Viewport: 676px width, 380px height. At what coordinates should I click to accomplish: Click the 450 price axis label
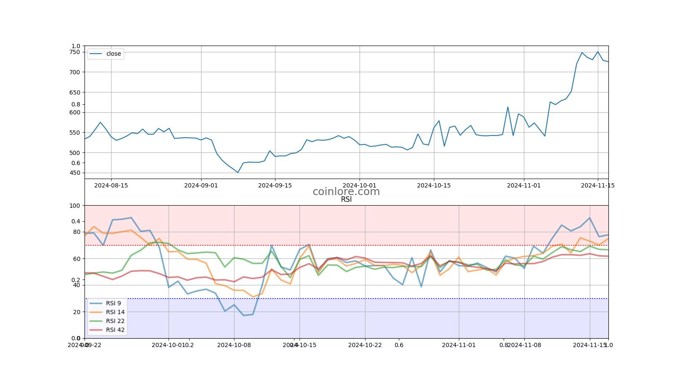tap(74, 173)
